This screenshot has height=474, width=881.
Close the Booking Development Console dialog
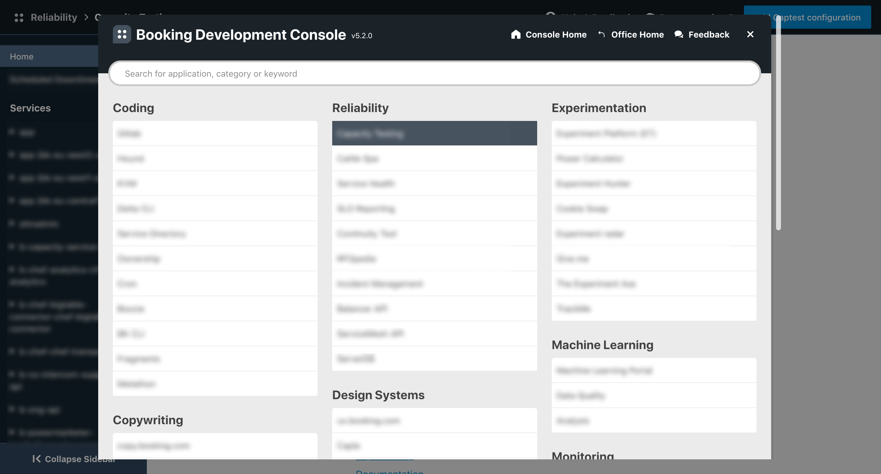[750, 34]
